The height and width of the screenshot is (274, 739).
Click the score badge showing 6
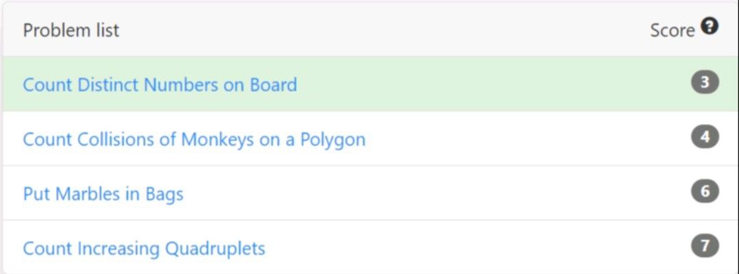705,192
